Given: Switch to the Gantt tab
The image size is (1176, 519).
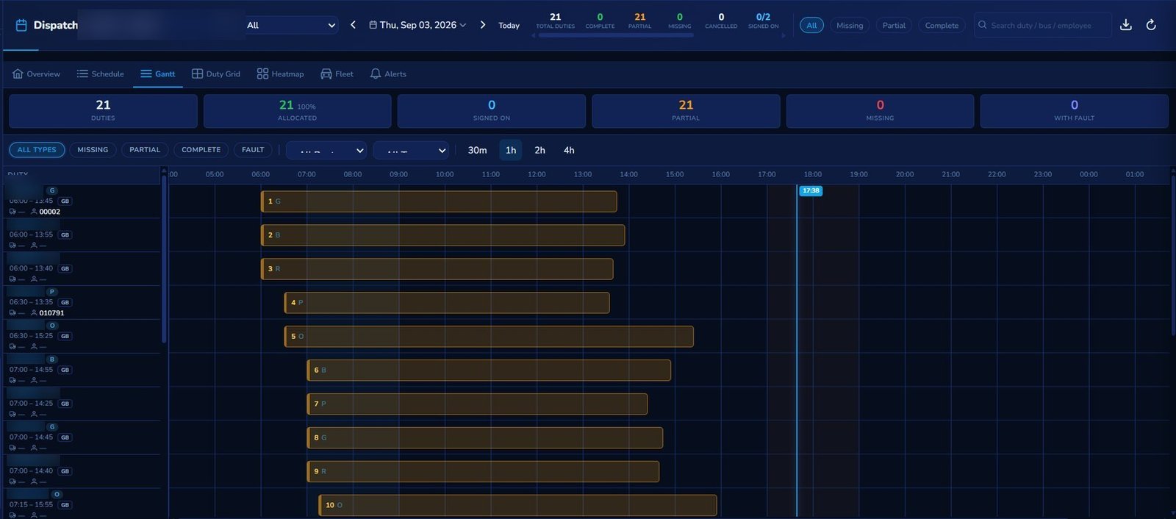Looking at the screenshot, I should click(158, 74).
